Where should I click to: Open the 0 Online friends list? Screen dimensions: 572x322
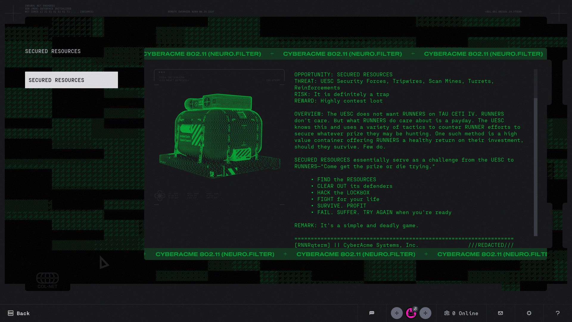tap(461, 313)
